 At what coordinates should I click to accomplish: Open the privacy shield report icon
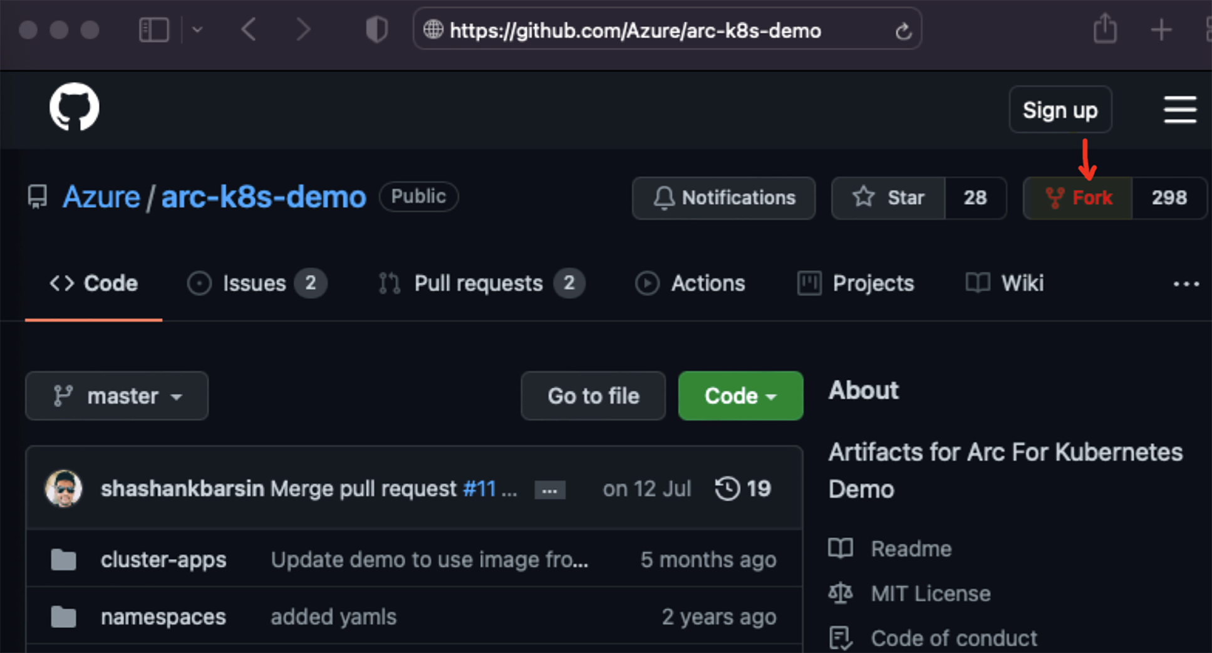(376, 29)
